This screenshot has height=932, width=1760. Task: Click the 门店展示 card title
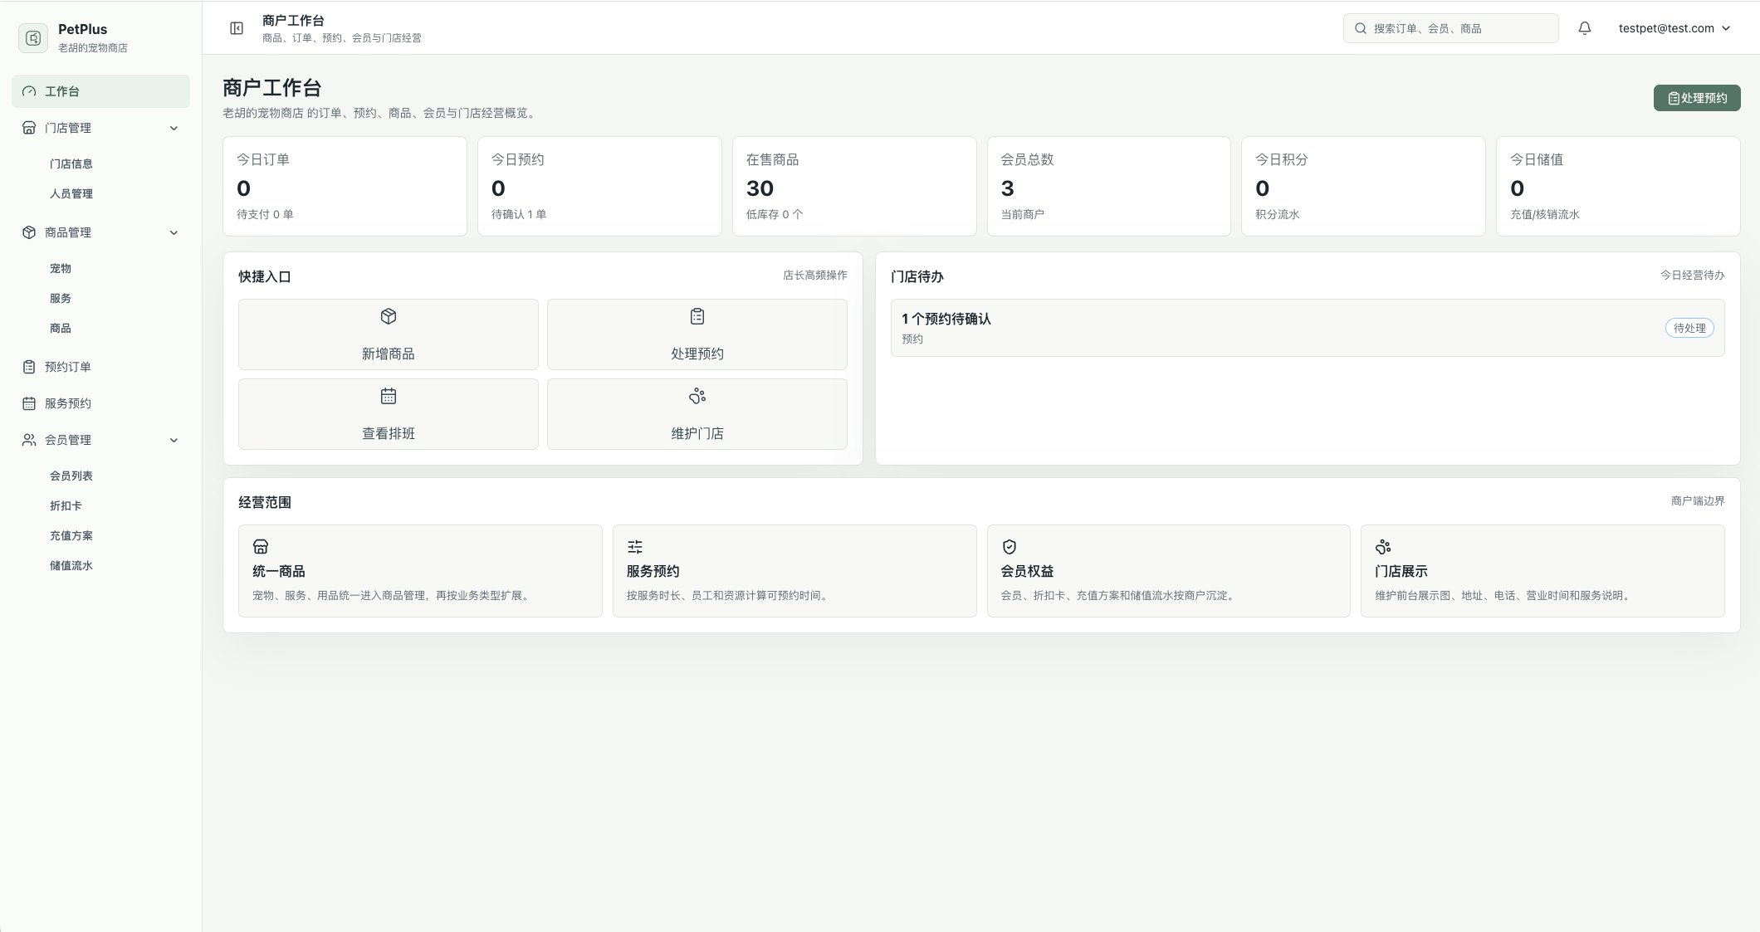coord(1401,571)
